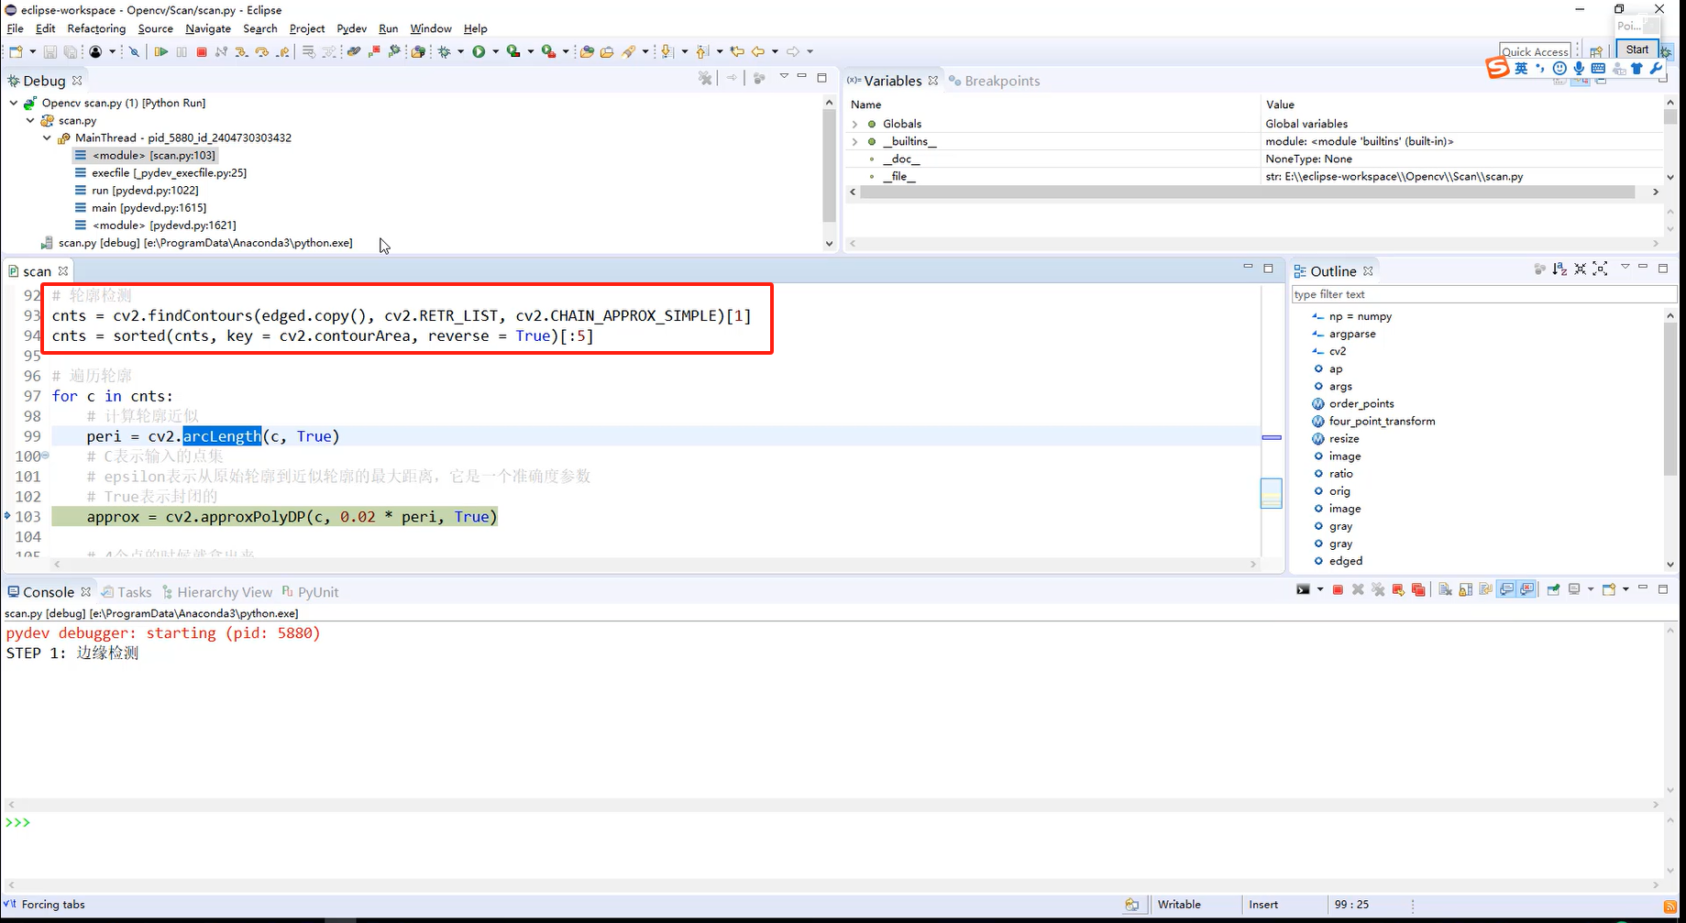The image size is (1686, 923).
Task: Collapse the scan.py debug target node
Action: tap(30, 120)
